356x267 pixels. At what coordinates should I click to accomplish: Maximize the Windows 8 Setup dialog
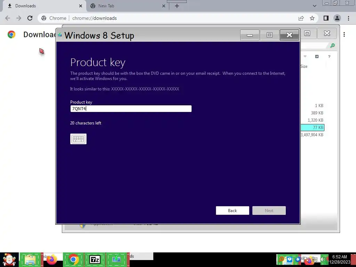pos(269,35)
